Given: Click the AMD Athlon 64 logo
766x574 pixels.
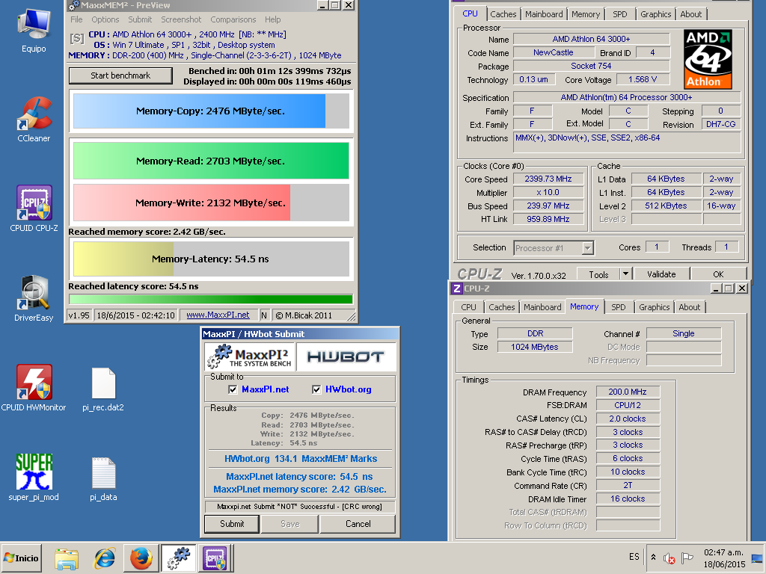Looking at the screenshot, I should [x=708, y=58].
